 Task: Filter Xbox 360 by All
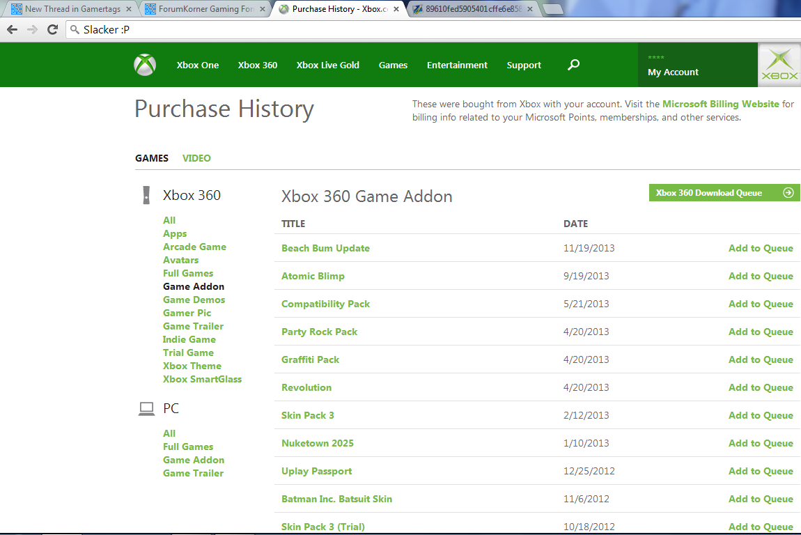point(169,220)
